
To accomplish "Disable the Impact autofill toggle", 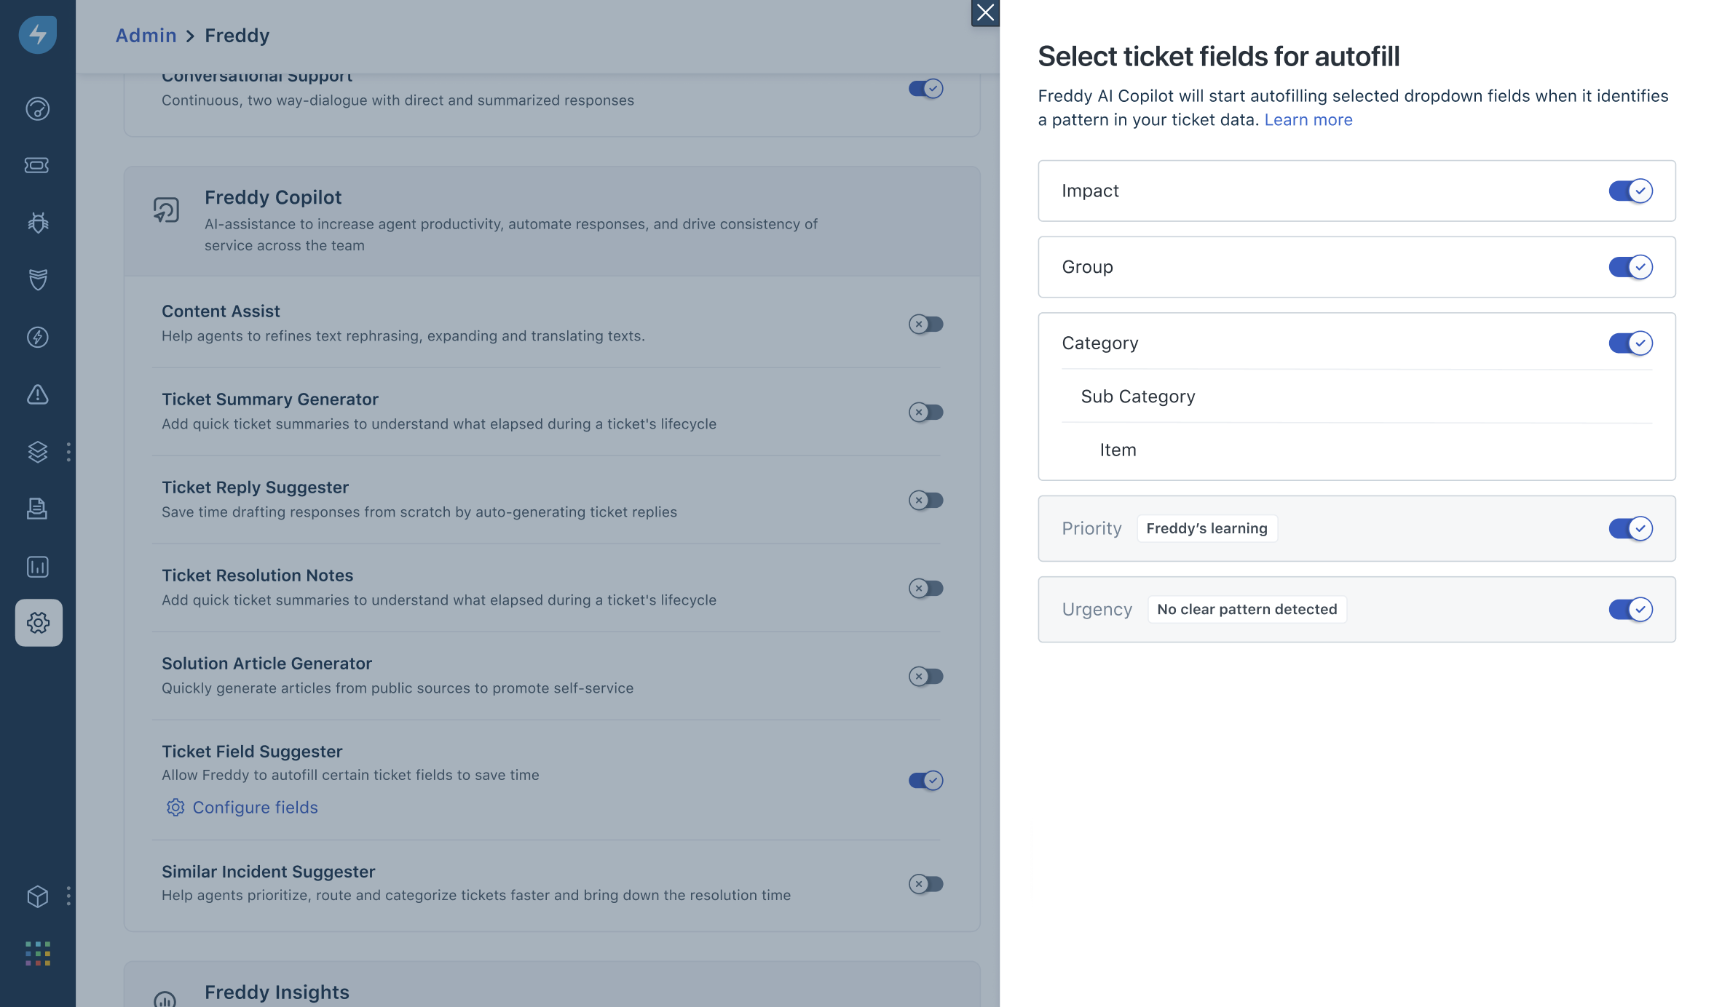I will [x=1630, y=191].
